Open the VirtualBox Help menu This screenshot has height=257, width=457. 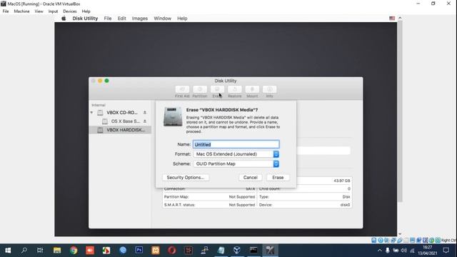[86, 11]
